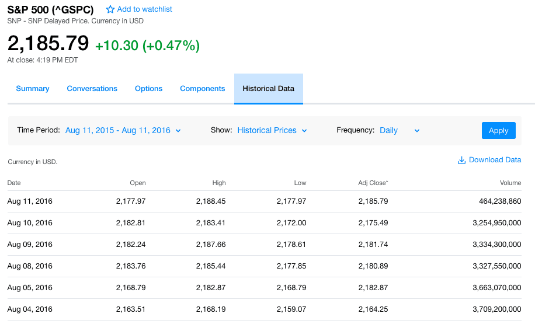Switch to the Summary tab
535x324 pixels.
point(33,89)
